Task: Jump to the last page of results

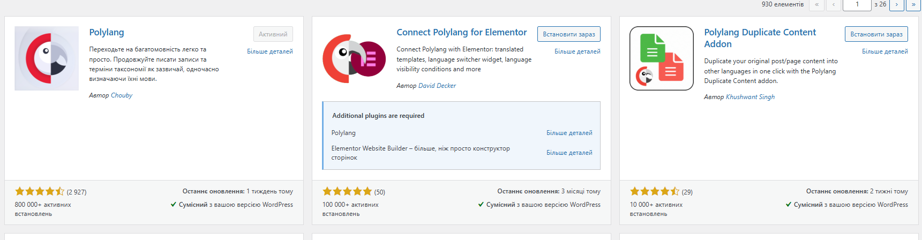Action: (x=913, y=5)
